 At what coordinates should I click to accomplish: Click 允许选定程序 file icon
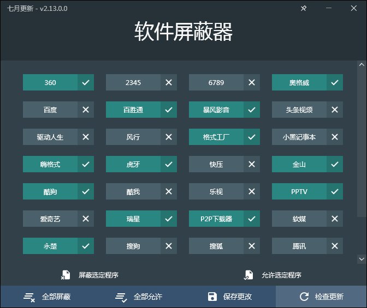[x=248, y=275]
